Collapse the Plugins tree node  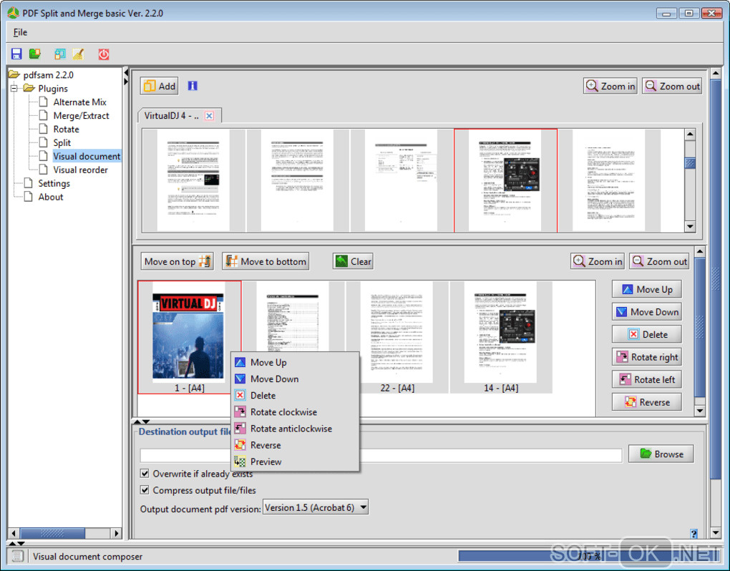[x=14, y=89]
